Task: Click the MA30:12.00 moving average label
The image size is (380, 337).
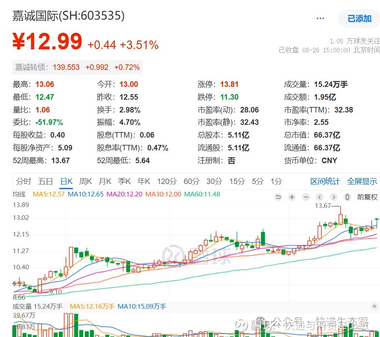Action: coord(163,194)
